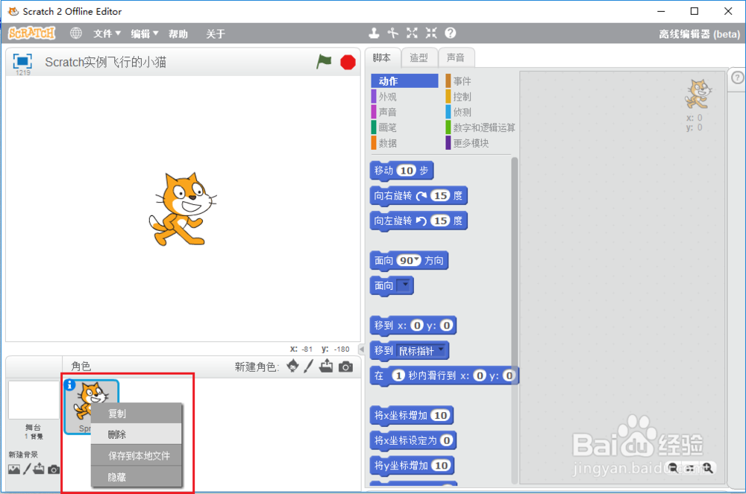746x494 pixels.
Task: Select the delete scissors tool
Action: click(393, 34)
